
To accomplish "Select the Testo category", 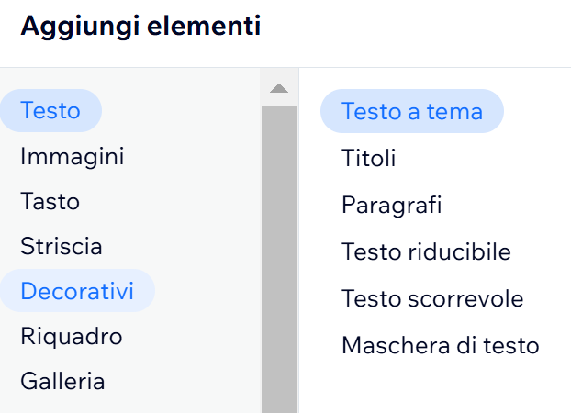I will tap(50, 111).
